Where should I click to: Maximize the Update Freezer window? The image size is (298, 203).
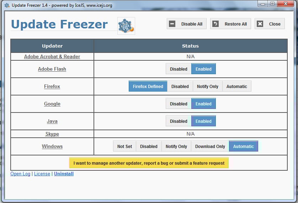coord(272,4)
